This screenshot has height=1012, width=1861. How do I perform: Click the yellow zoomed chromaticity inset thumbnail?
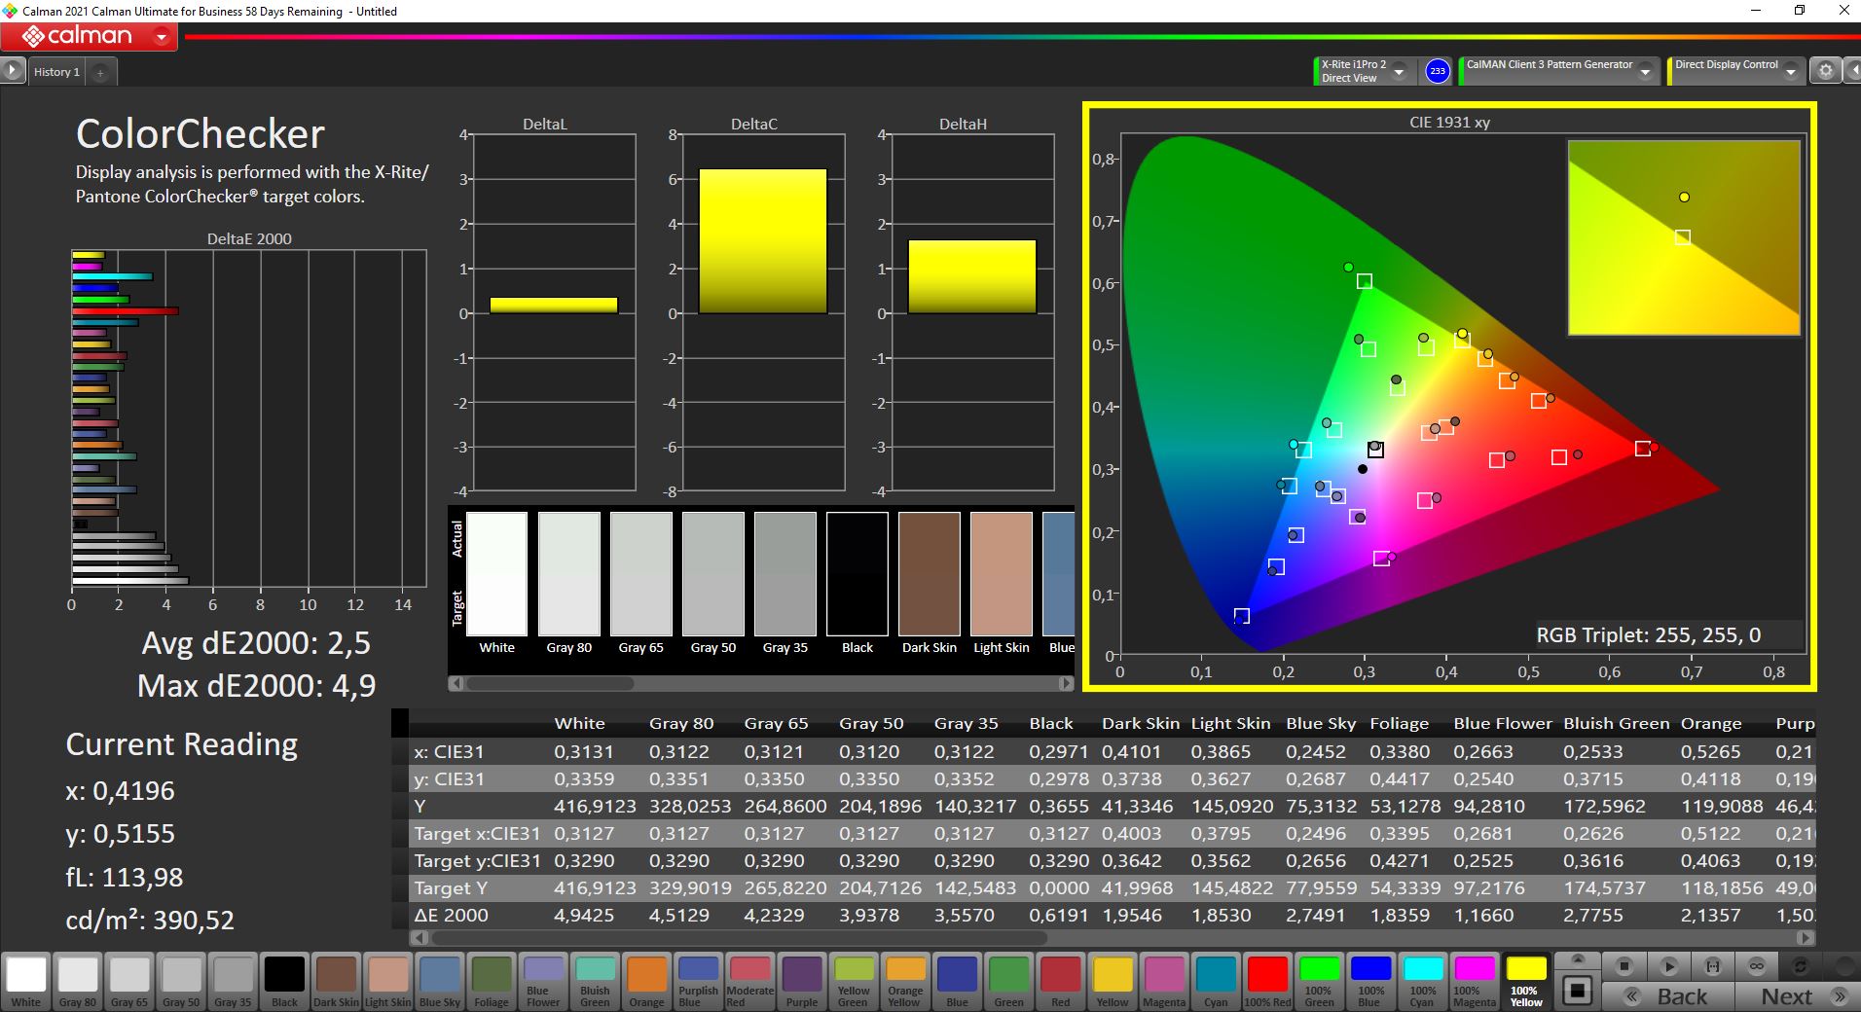tap(1684, 237)
